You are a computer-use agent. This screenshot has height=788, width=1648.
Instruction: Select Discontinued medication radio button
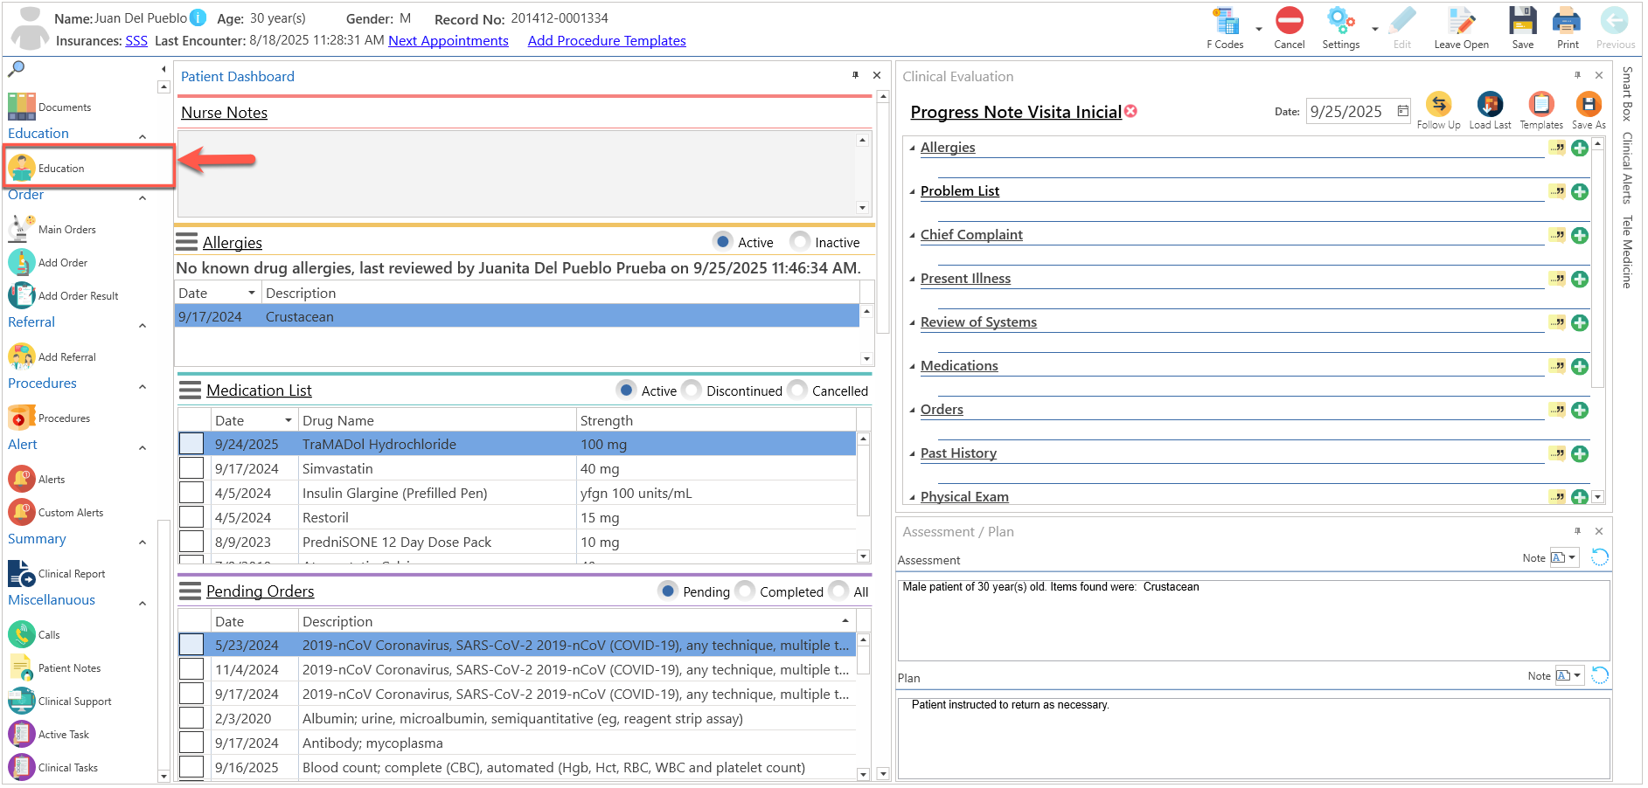[x=691, y=390]
